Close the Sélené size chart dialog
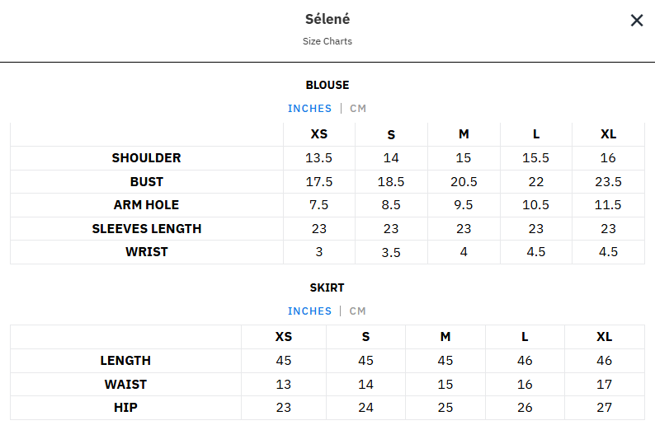655x444 pixels. tap(637, 21)
